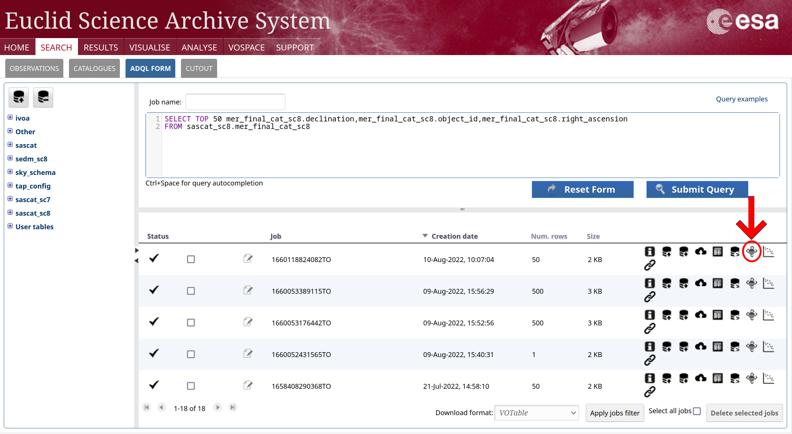Show results table for job 1660053176442TO

point(718,315)
